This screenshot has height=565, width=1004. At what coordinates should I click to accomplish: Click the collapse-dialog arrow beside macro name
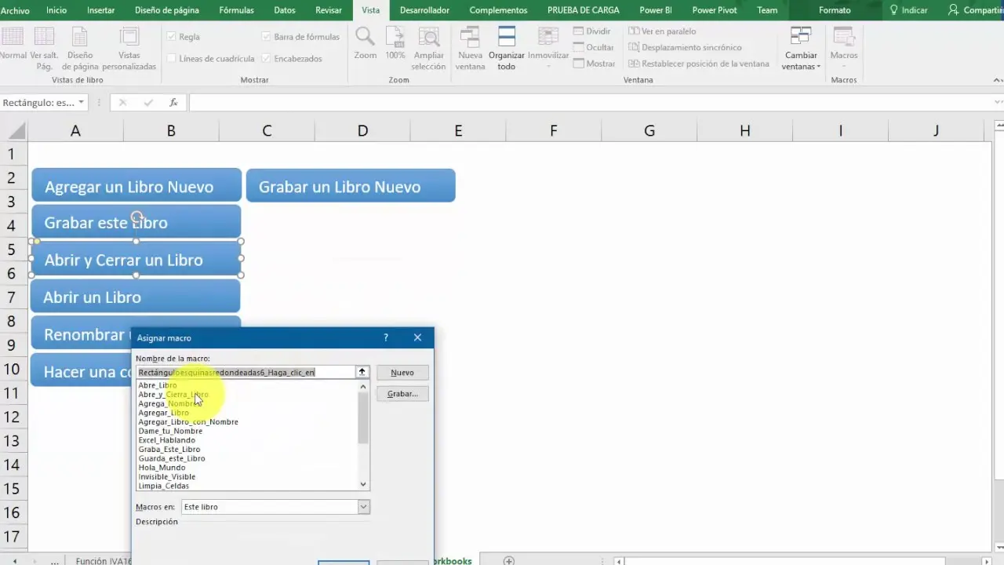(x=362, y=373)
